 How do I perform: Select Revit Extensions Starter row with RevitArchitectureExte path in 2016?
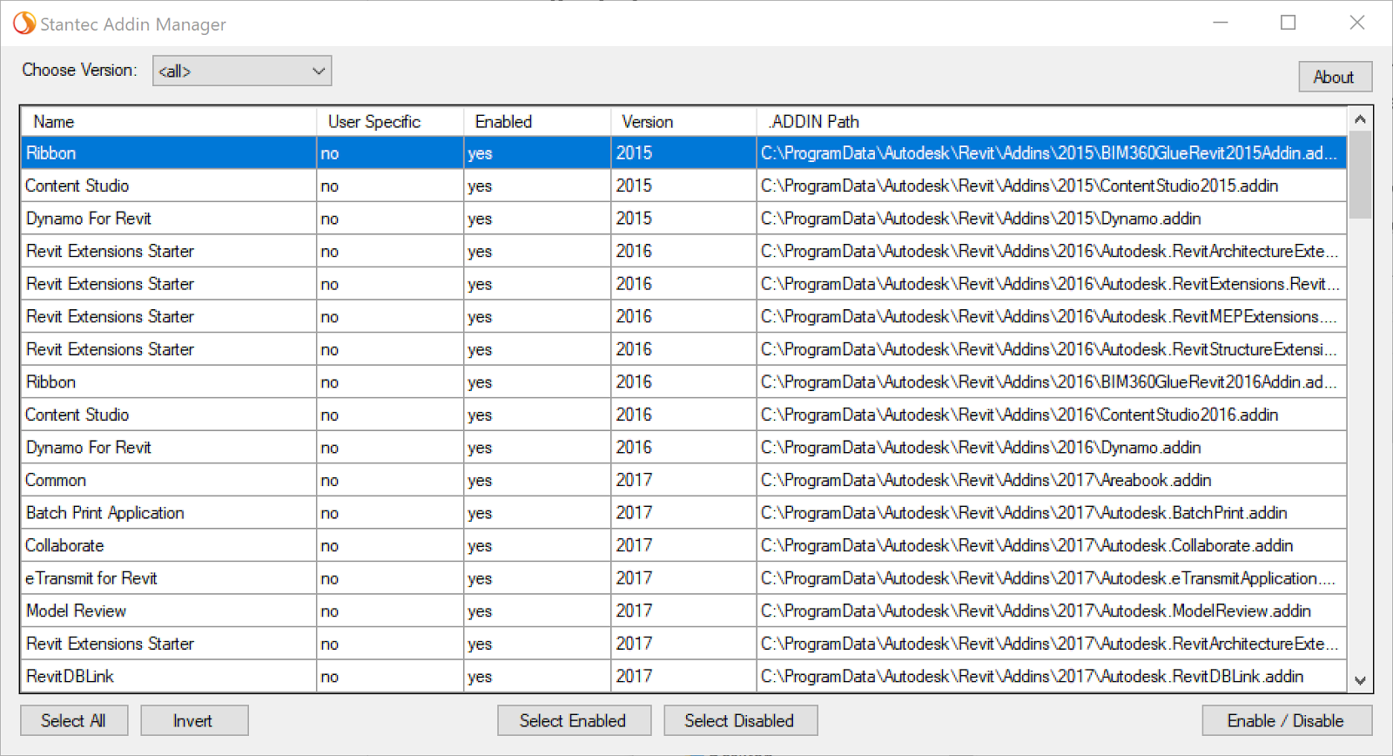click(683, 251)
